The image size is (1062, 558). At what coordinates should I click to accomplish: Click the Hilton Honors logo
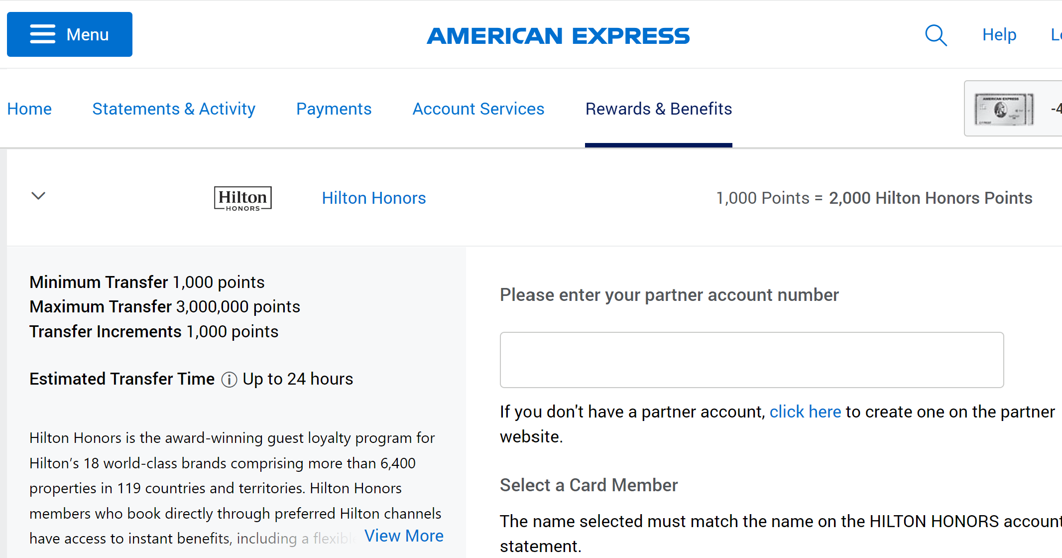[x=242, y=198]
